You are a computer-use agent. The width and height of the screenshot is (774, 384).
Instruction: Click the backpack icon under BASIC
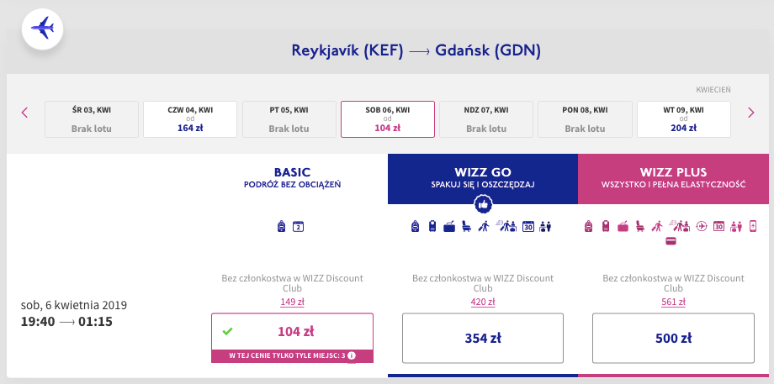[x=281, y=226]
